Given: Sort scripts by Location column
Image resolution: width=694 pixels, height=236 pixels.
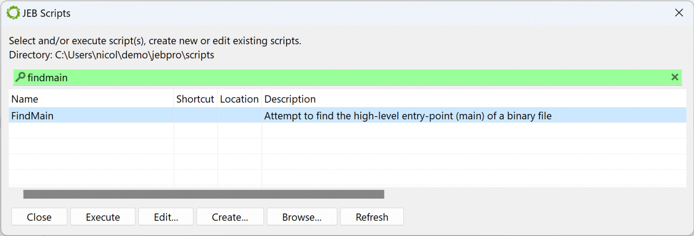Looking at the screenshot, I should (x=239, y=99).
